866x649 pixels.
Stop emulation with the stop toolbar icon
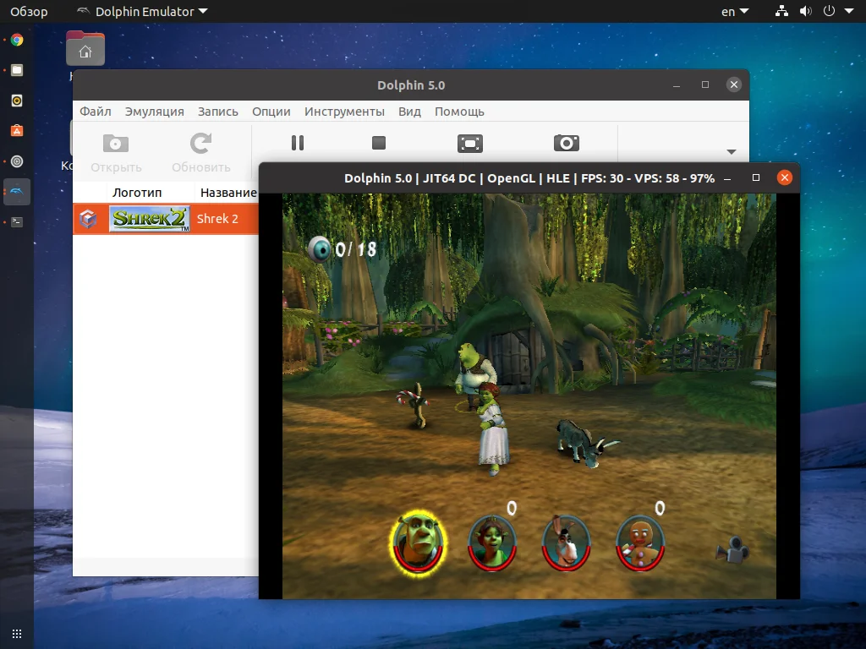379,143
